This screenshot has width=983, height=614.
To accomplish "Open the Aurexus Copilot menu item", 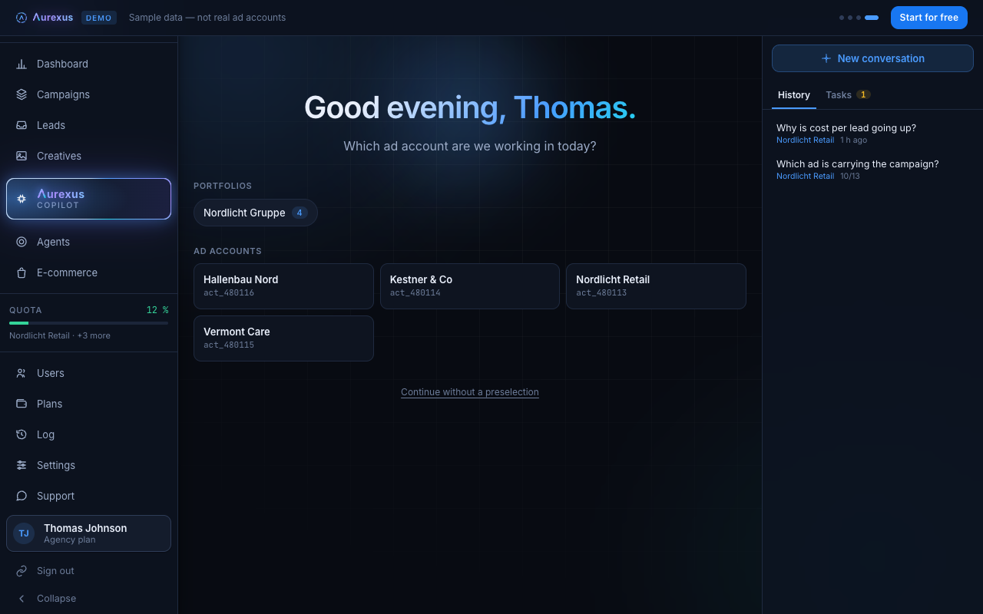I will pos(88,199).
